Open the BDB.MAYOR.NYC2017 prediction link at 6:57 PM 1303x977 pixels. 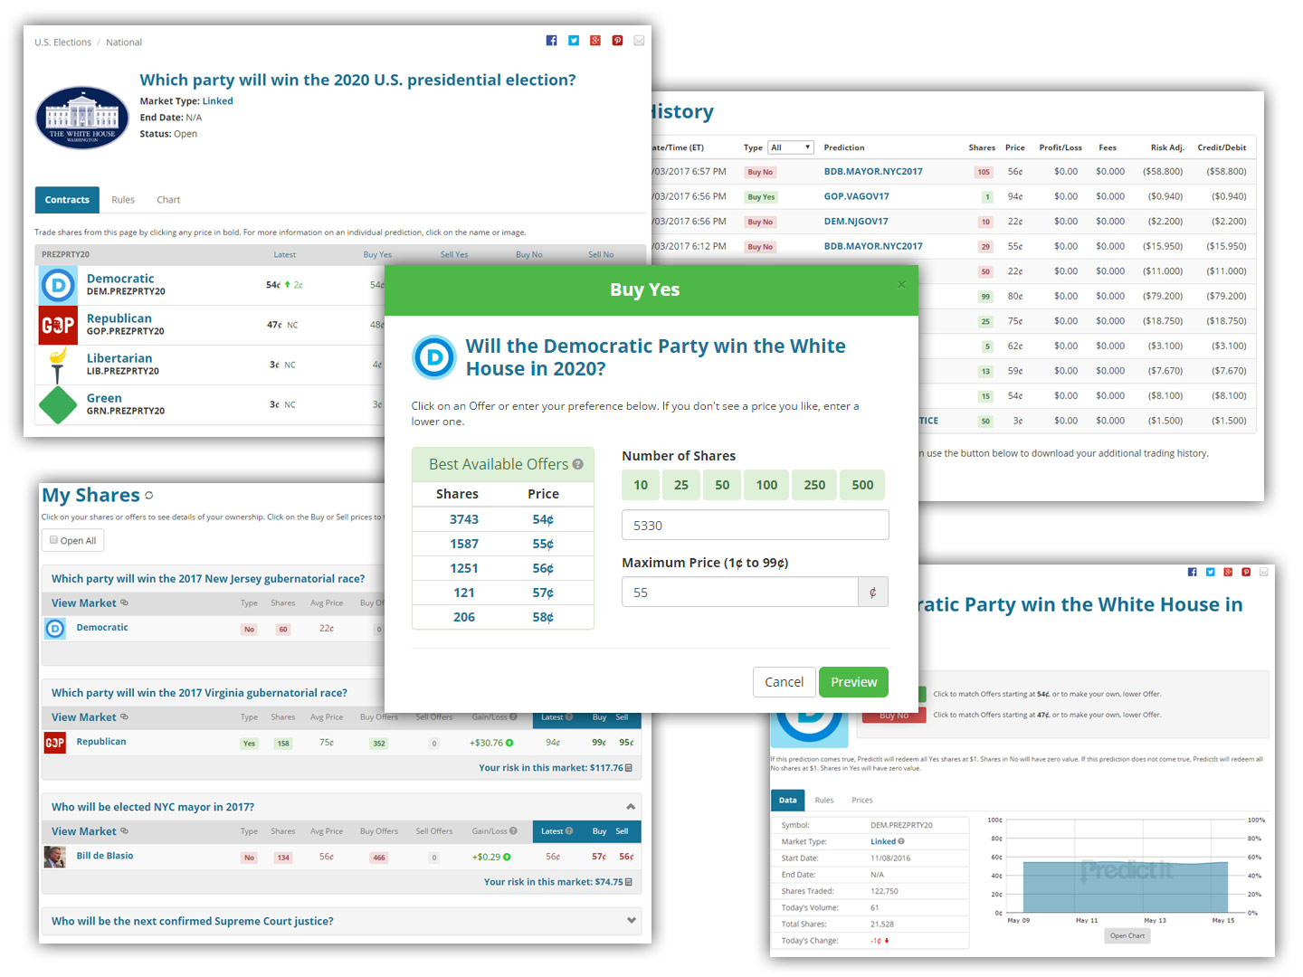coord(873,172)
